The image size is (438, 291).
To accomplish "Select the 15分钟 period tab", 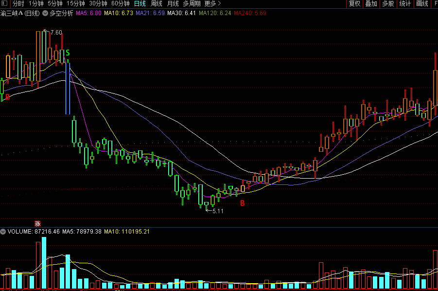I will [76, 3].
